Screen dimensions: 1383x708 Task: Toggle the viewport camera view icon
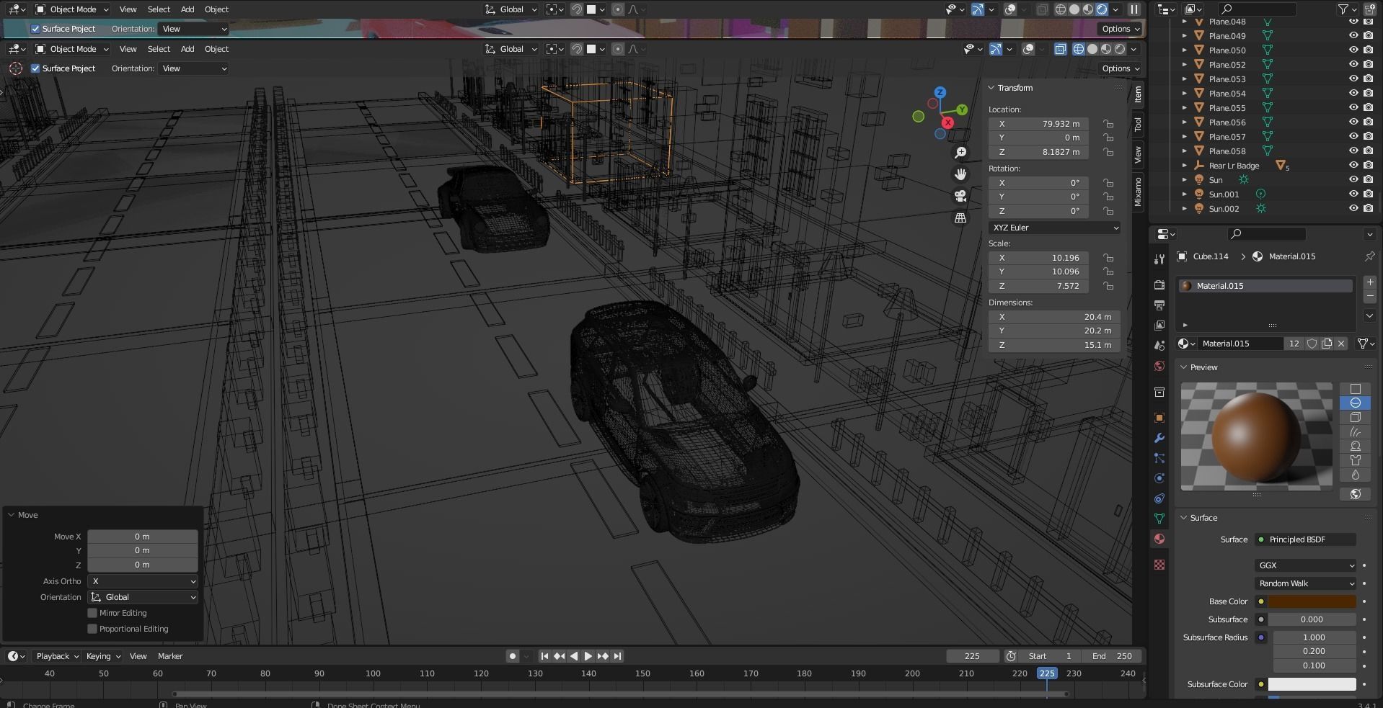point(961,195)
